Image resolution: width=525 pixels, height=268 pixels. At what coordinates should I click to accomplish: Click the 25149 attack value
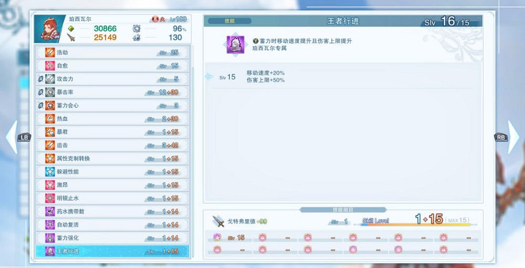(105, 37)
